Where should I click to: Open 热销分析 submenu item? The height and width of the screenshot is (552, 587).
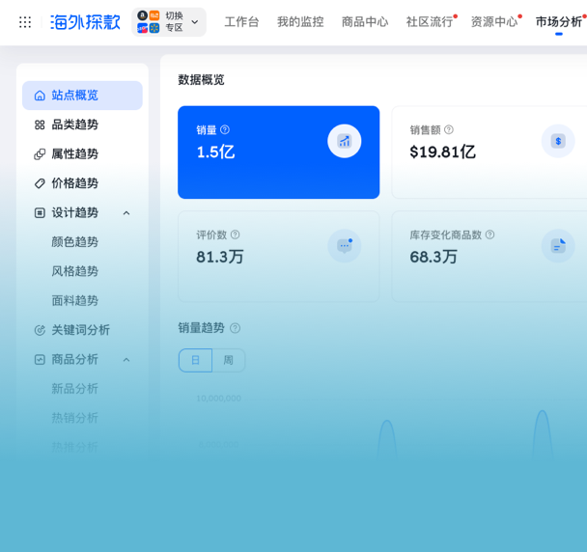click(75, 418)
